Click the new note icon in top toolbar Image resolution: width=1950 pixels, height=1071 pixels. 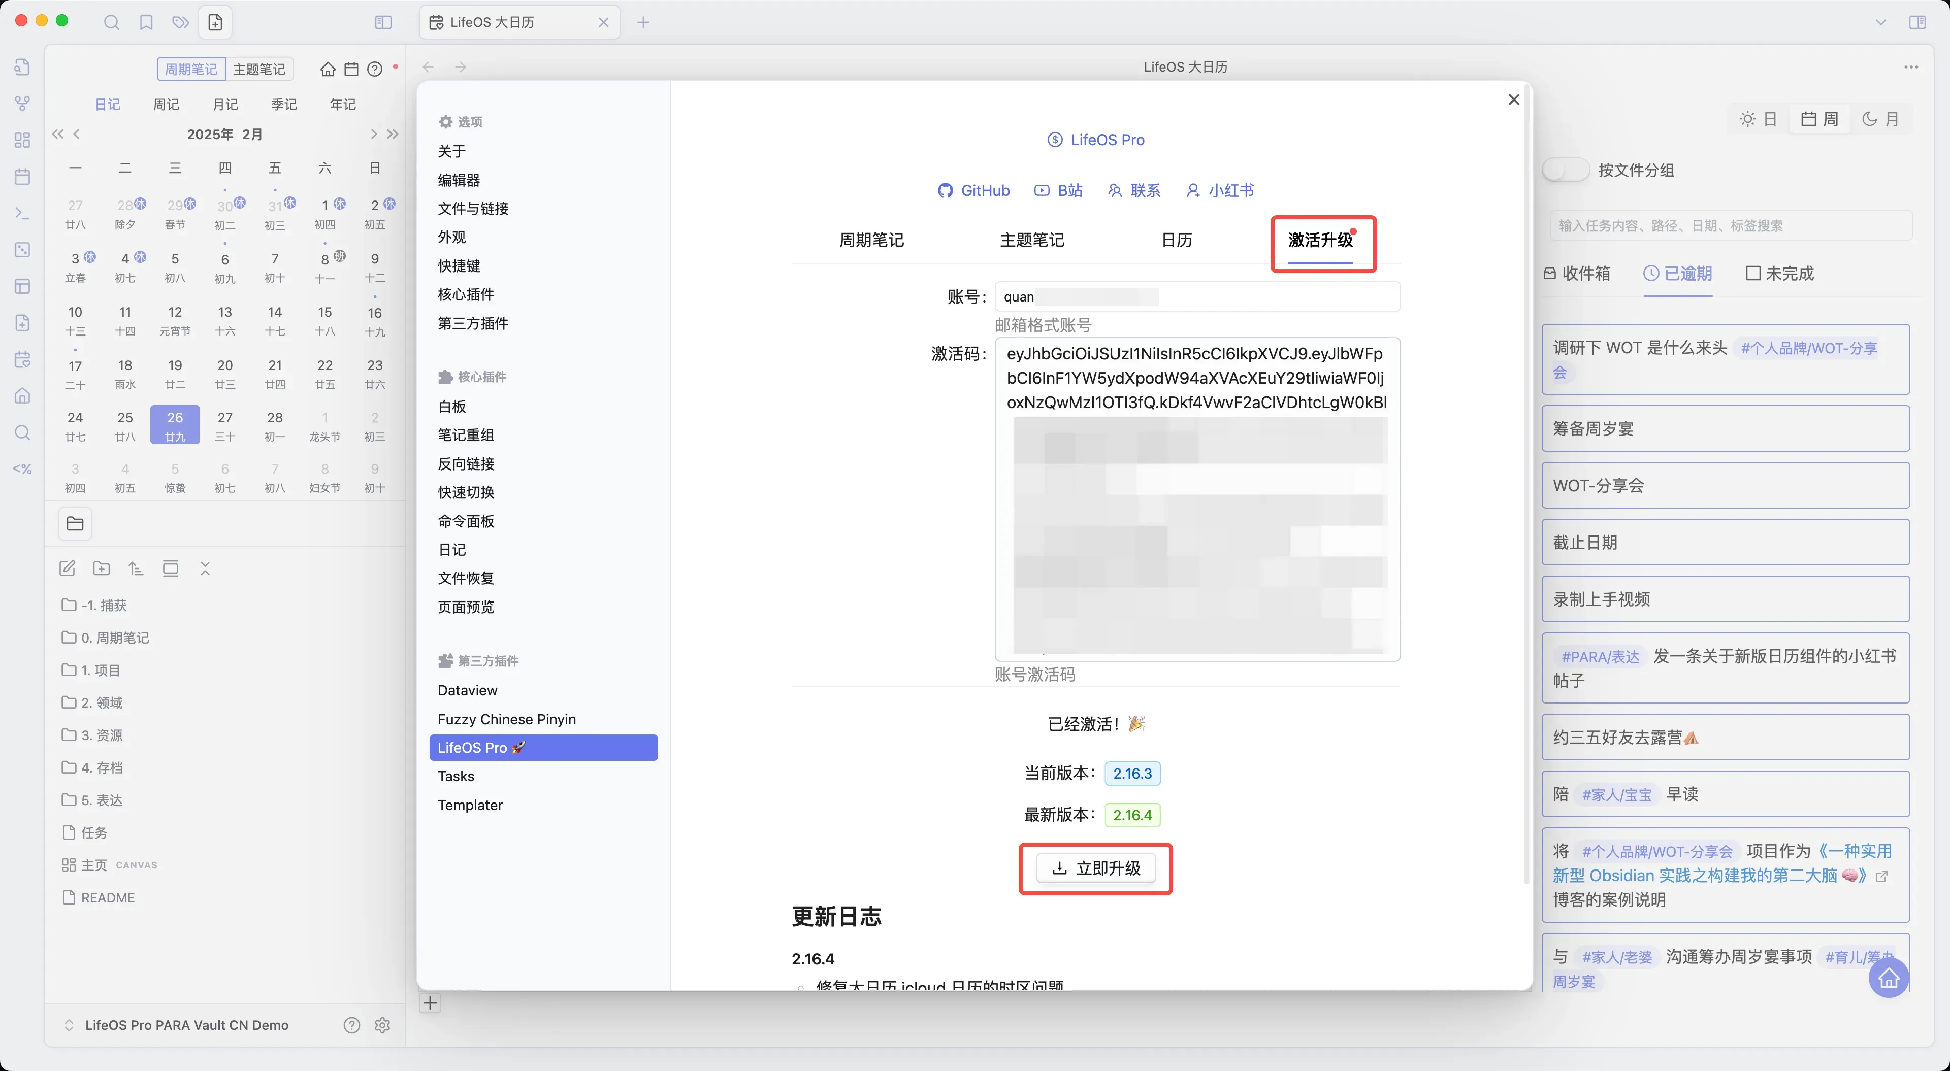[215, 23]
